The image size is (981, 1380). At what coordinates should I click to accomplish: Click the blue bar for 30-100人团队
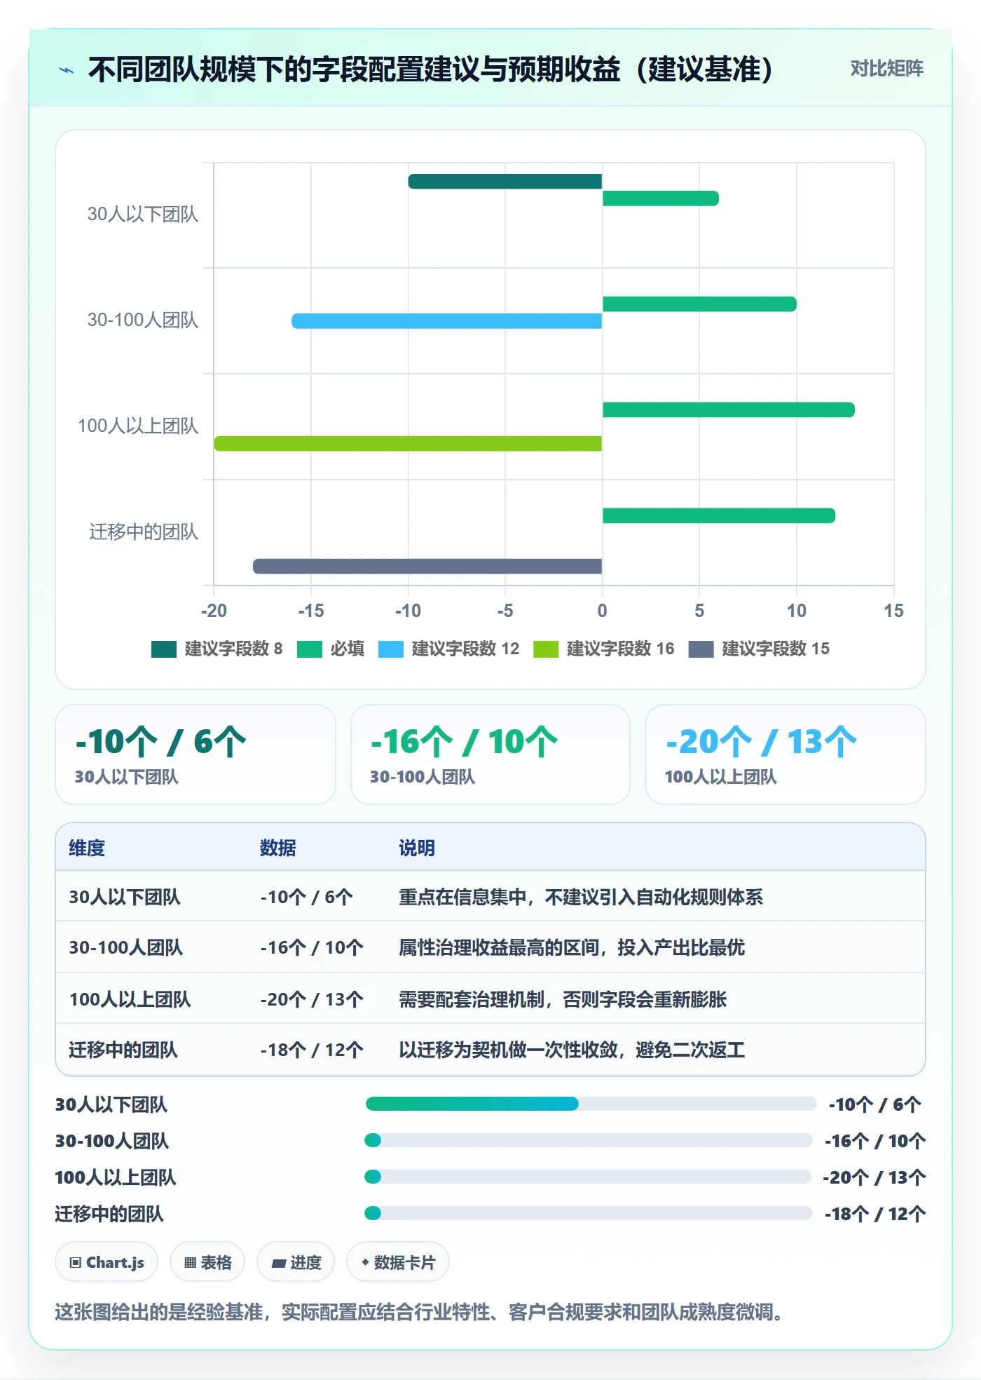pyautogui.click(x=447, y=321)
